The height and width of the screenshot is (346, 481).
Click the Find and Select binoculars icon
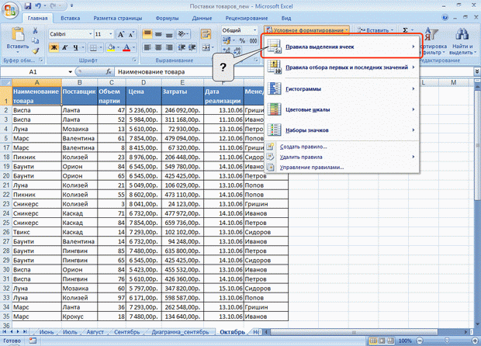point(462,34)
